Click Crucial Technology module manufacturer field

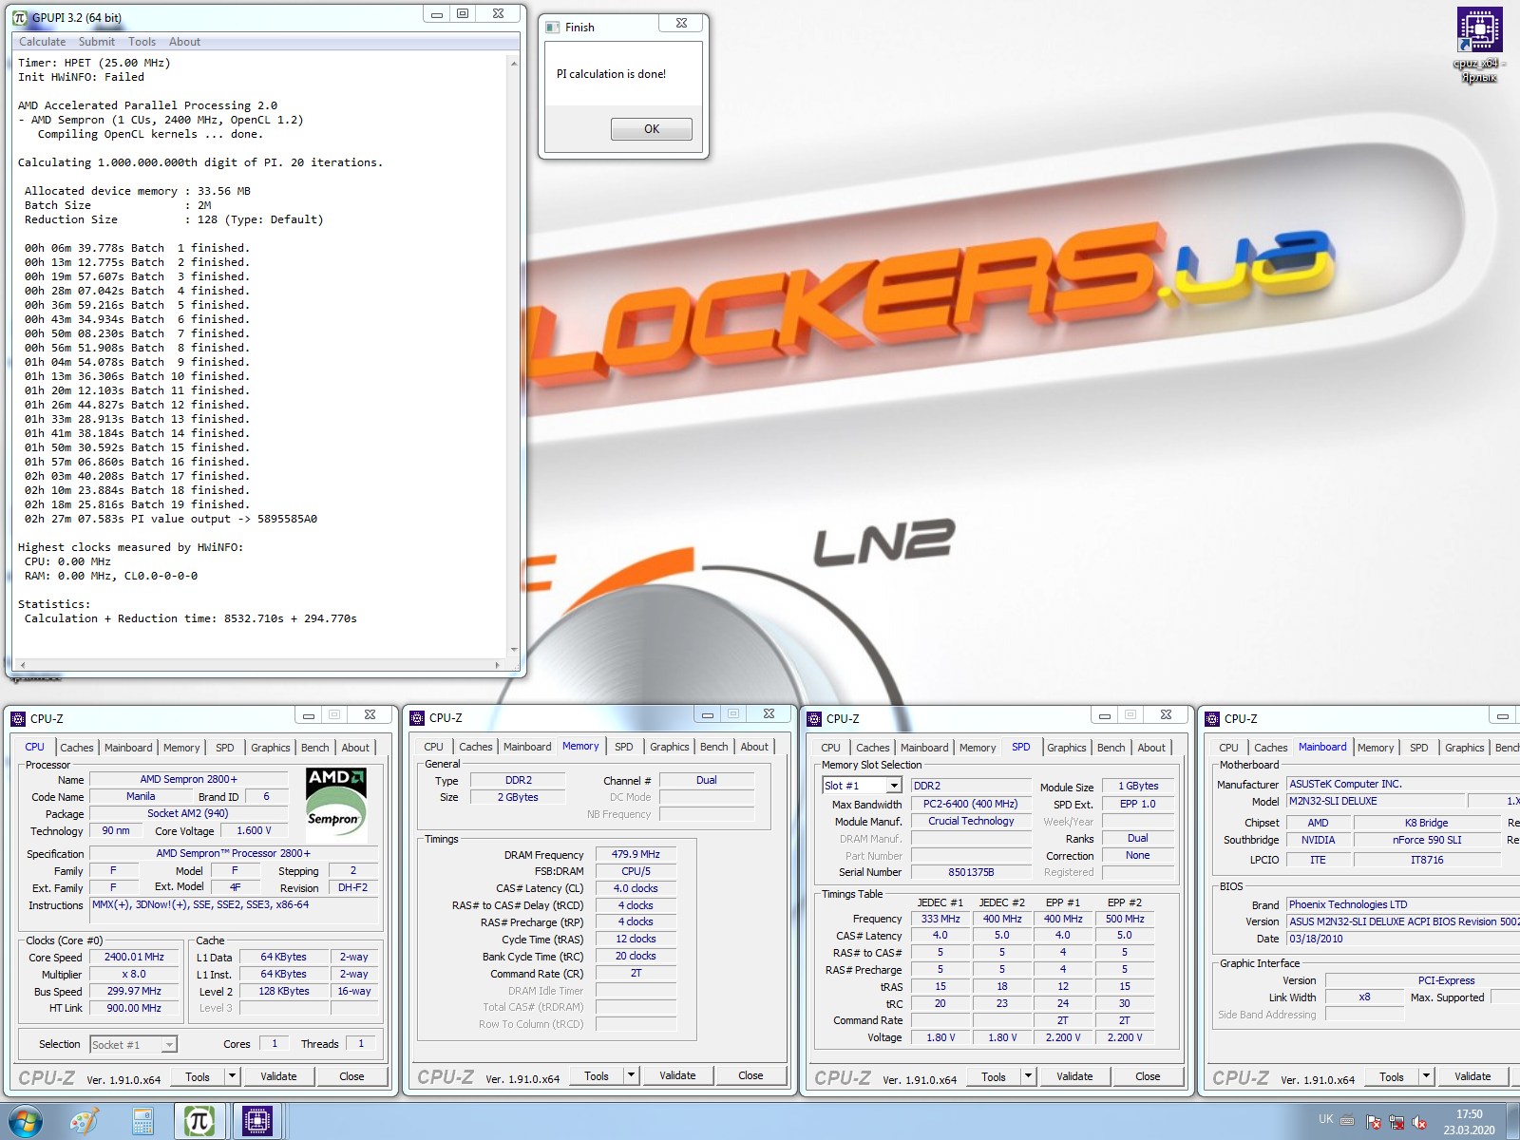tap(971, 821)
